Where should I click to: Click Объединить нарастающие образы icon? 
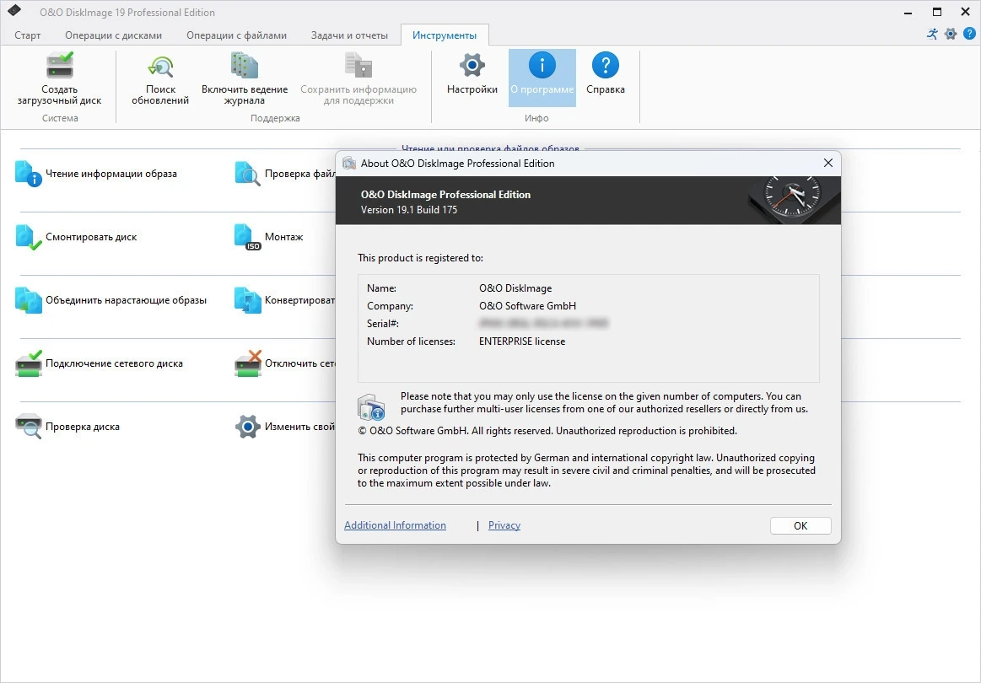pos(28,300)
